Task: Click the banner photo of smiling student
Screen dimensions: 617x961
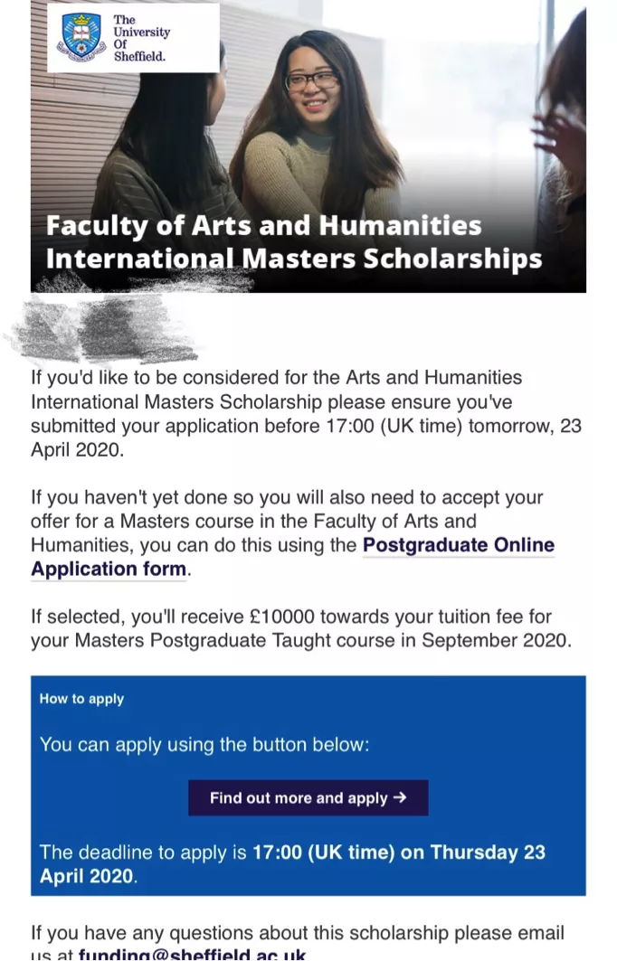Action: pos(308,146)
